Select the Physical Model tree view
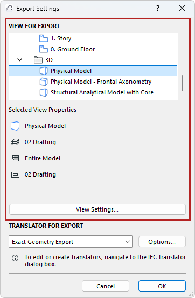195x298 pixels. tap(93, 71)
